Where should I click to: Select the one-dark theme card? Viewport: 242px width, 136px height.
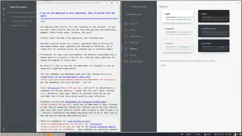pos(214,46)
